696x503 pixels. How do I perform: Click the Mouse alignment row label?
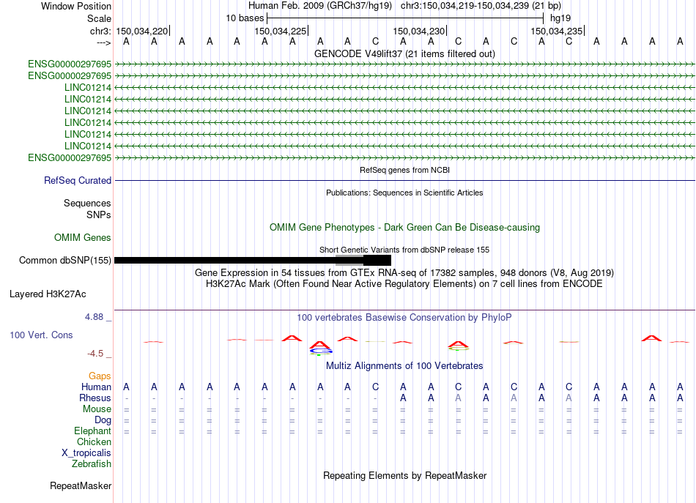tap(97, 409)
